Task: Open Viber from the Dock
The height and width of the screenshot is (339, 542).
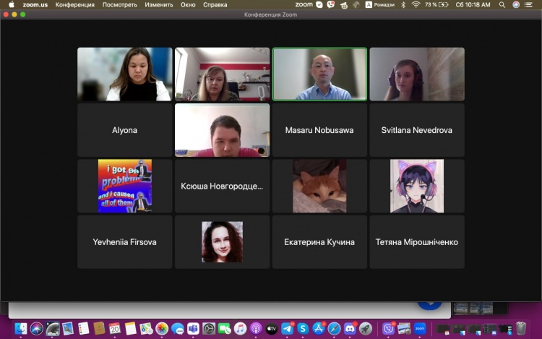Action: 389,329
